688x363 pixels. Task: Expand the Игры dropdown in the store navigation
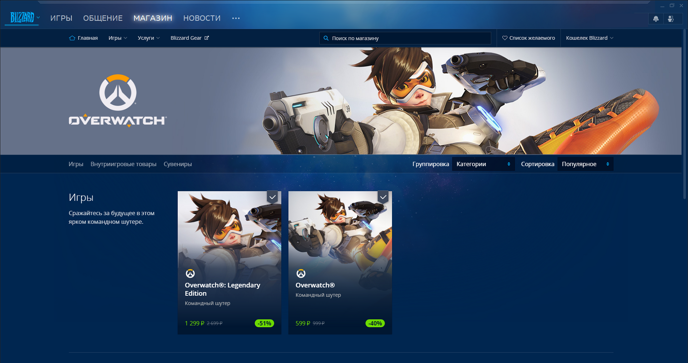(x=118, y=38)
